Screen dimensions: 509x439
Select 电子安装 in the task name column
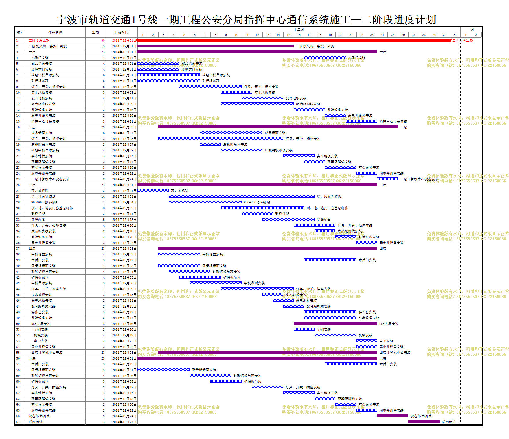(x=41, y=341)
